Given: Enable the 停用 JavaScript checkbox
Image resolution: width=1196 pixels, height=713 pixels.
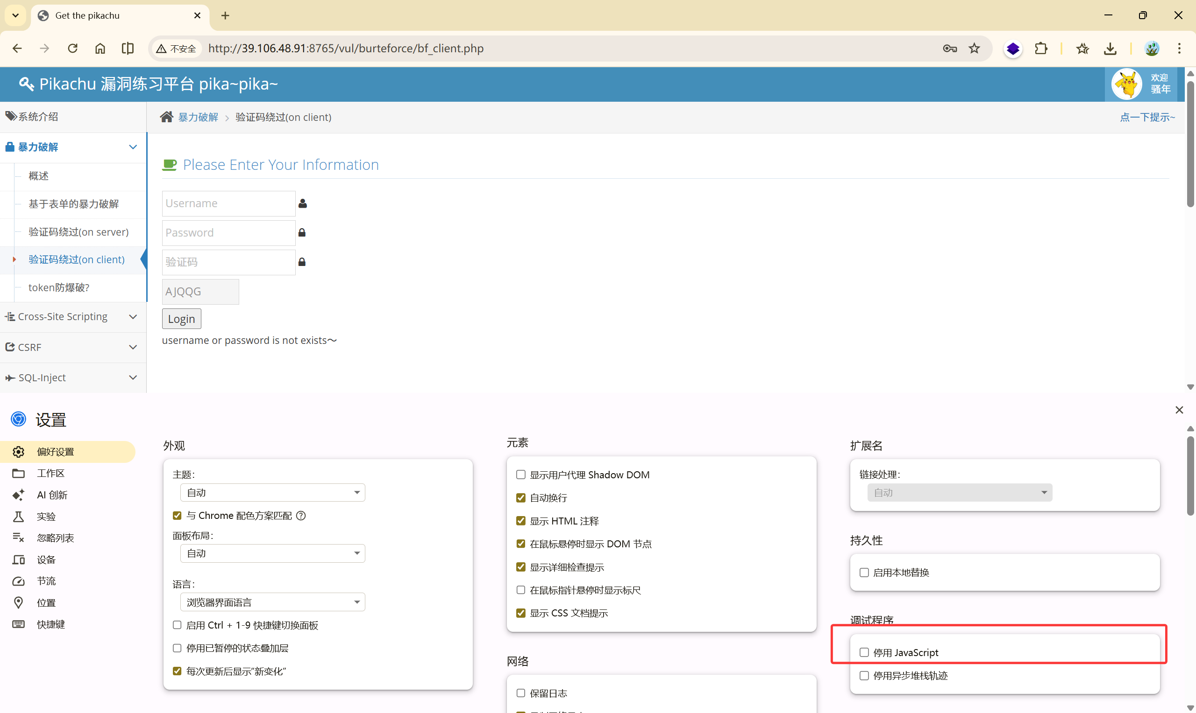Looking at the screenshot, I should point(864,652).
